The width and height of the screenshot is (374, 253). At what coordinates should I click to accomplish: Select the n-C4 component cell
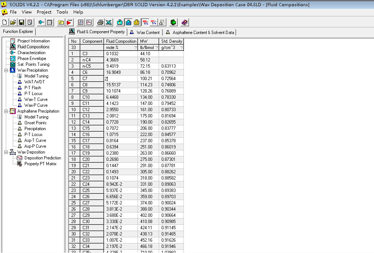pyautogui.click(x=92, y=60)
